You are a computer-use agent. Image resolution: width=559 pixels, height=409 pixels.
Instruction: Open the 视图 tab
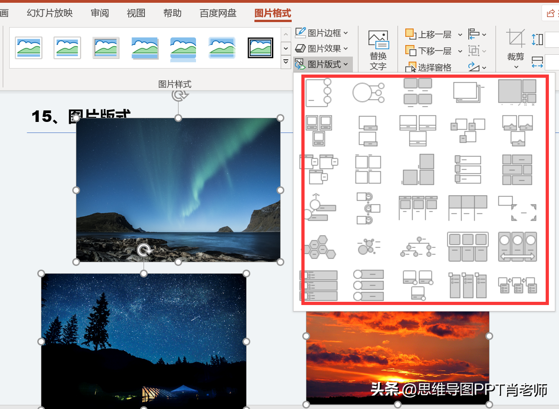[x=136, y=13]
